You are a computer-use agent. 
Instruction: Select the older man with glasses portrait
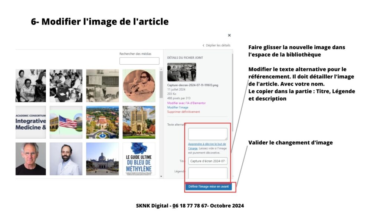click(31, 159)
